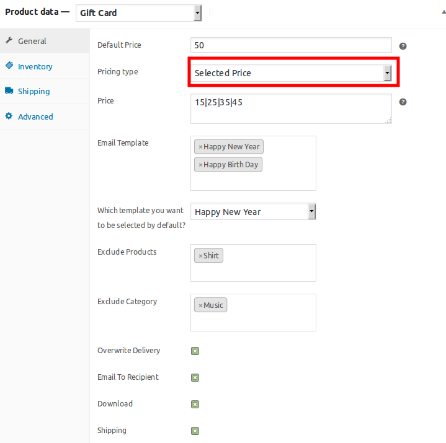Click the General wrench icon
The width and height of the screenshot is (446, 443).
click(9, 41)
